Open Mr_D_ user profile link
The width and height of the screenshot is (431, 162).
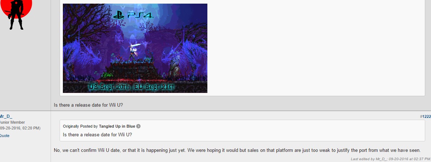click(x=6, y=116)
